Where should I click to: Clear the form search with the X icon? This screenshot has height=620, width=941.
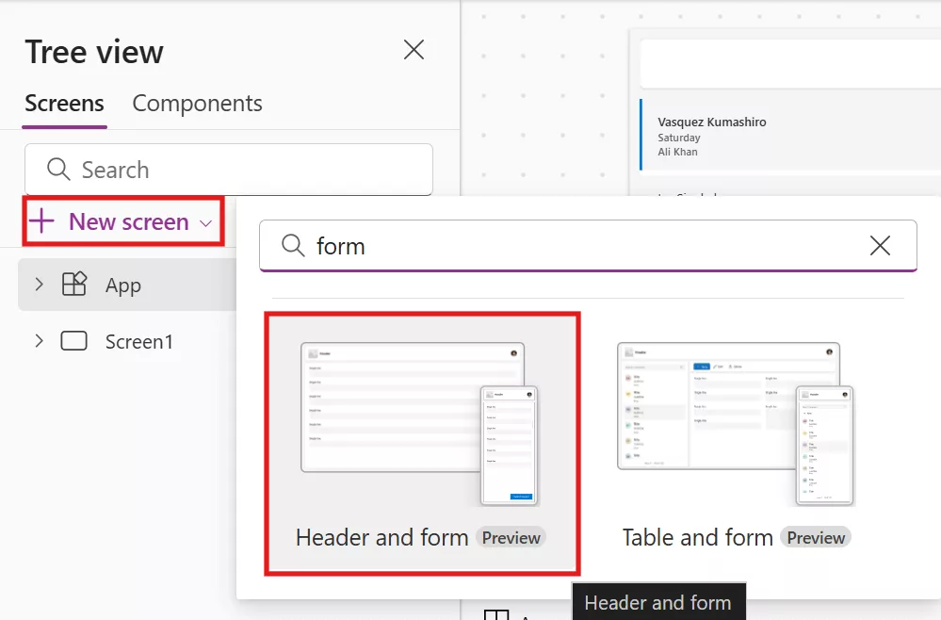click(880, 245)
